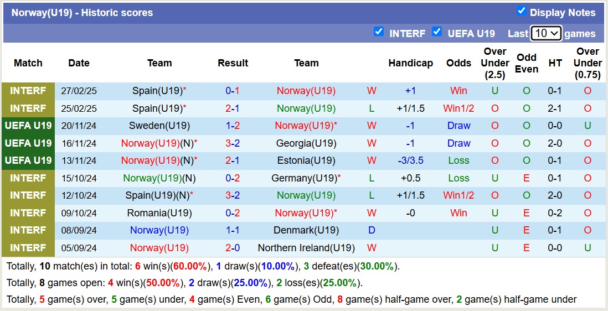
Task: Click the Handicap column header
Action: [x=410, y=63]
